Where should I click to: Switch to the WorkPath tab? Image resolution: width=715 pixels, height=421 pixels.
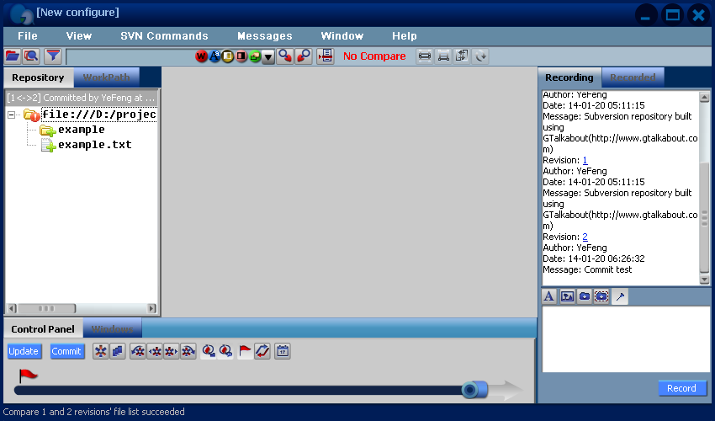tap(106, 77)
